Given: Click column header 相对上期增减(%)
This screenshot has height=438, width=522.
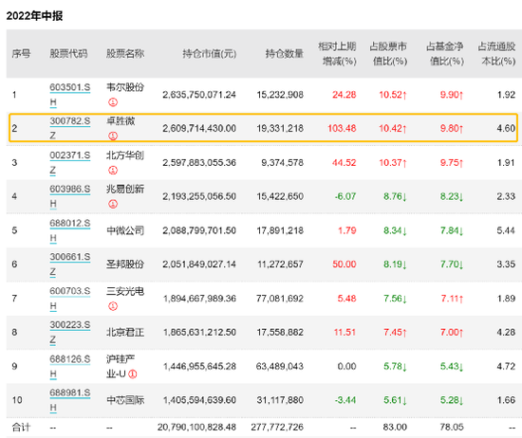Looking at the screenshot, I should point(337,53).
